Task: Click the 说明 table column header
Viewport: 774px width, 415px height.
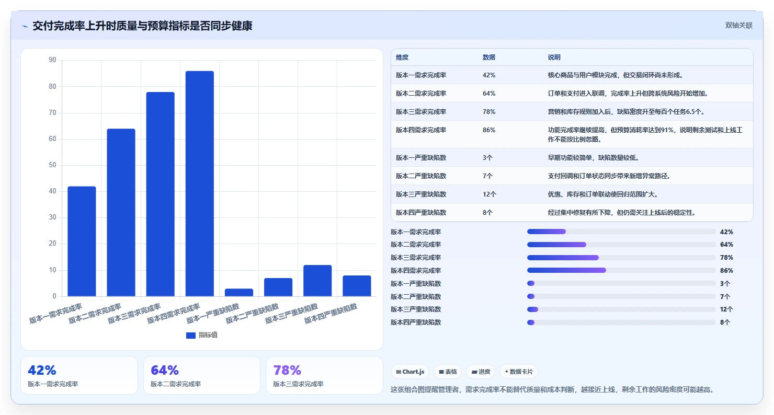Action: (x=554, y=57)
